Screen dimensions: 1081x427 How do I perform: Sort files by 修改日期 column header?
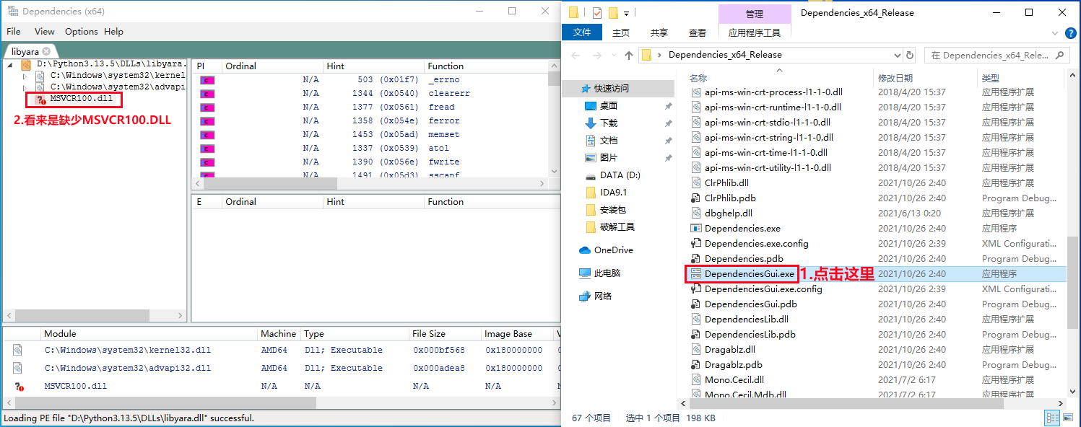point(895,78)
